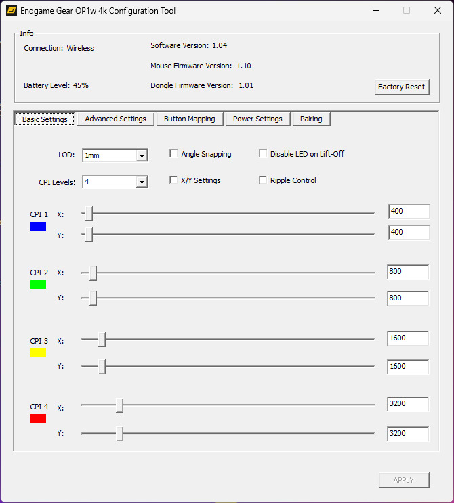Viewport: 454px width, 503px height.
Task: Click the red CPI 4 color swatch
Action: point(38,419)
